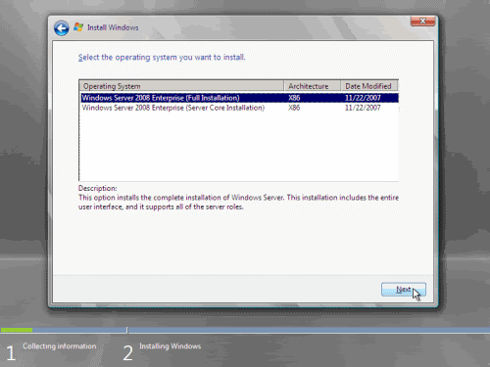Click the Windows flag logo icon
Viewport: 490px width, 367px height.
(78, 27)
